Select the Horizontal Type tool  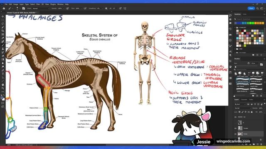tap(3, 74)
